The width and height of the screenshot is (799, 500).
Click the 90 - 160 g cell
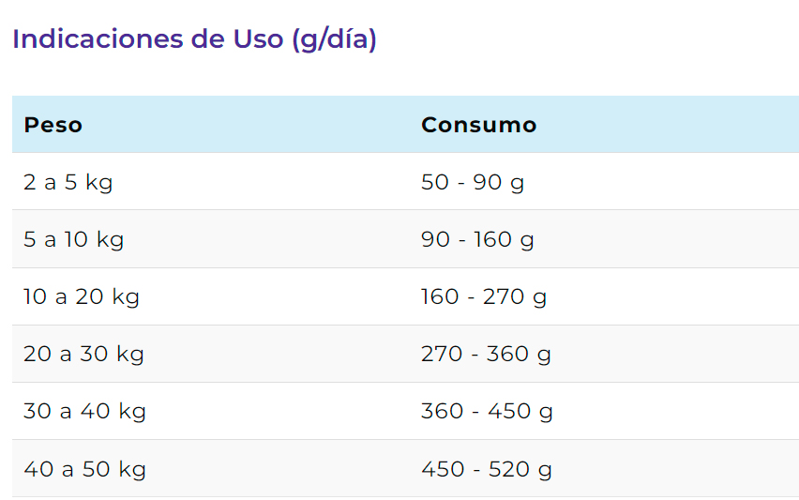(604, 239)
